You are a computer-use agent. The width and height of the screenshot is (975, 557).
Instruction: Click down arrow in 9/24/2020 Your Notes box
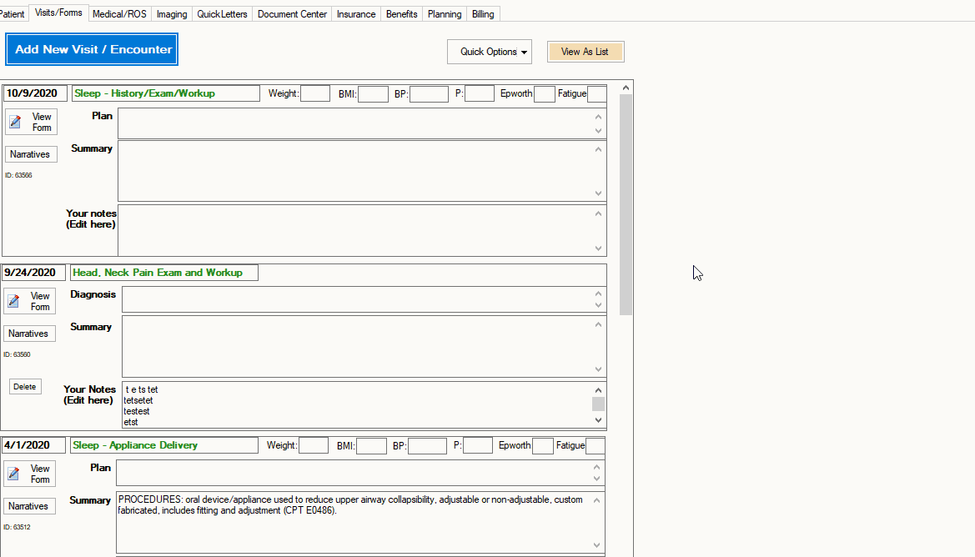click(x=598, y=420)
